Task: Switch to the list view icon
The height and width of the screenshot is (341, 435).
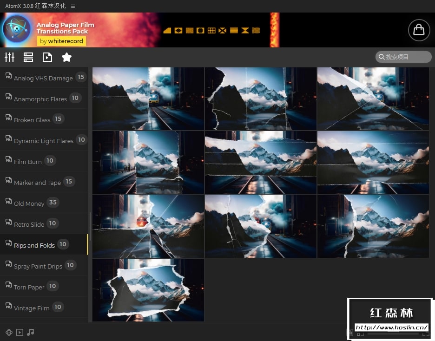Action: [28, 57]
